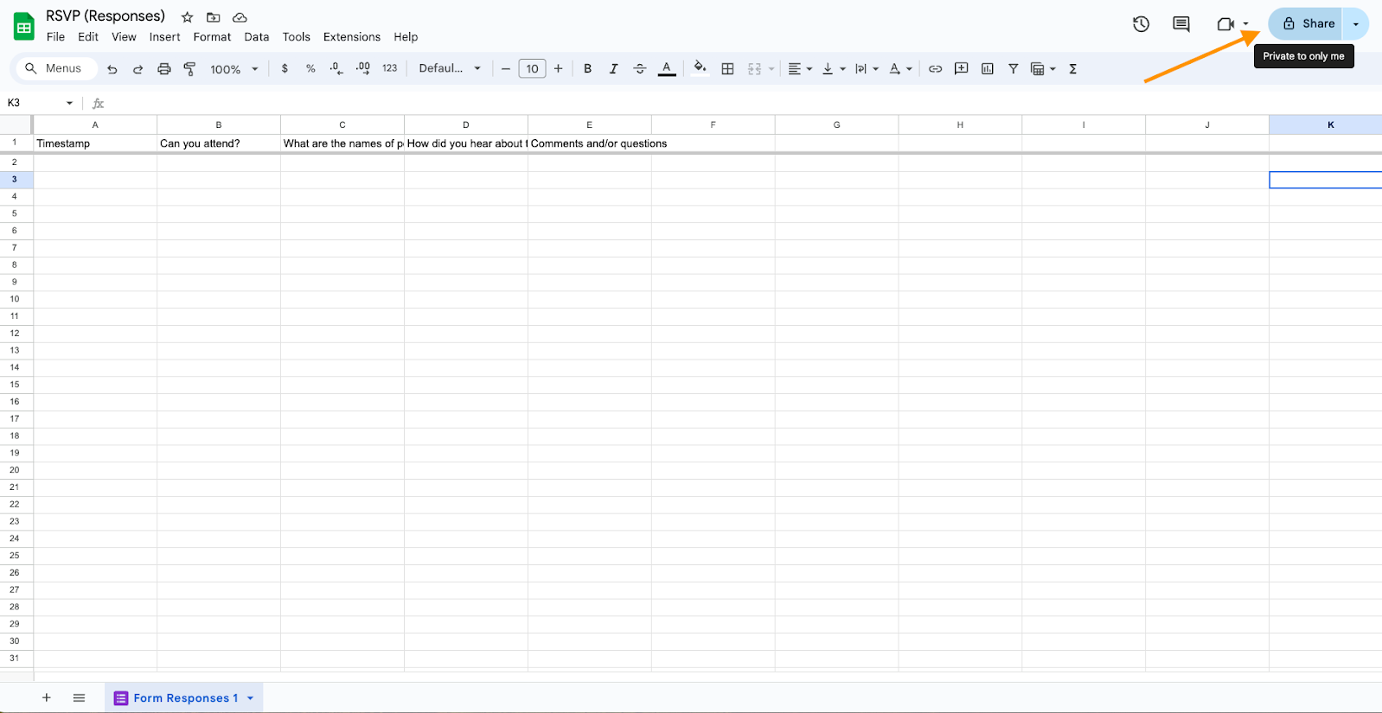
Task: Open the borders tool
Action: coord(727,68)
